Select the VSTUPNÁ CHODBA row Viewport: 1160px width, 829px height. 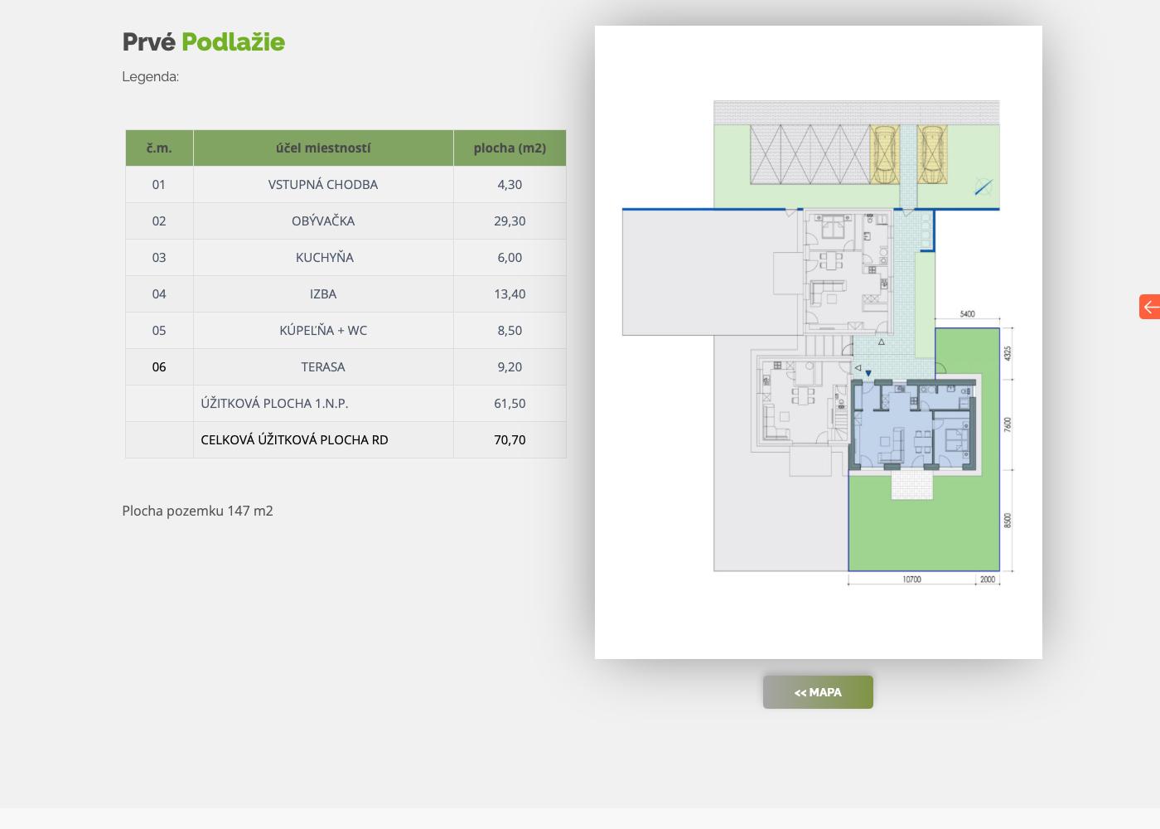coord(346,185)
